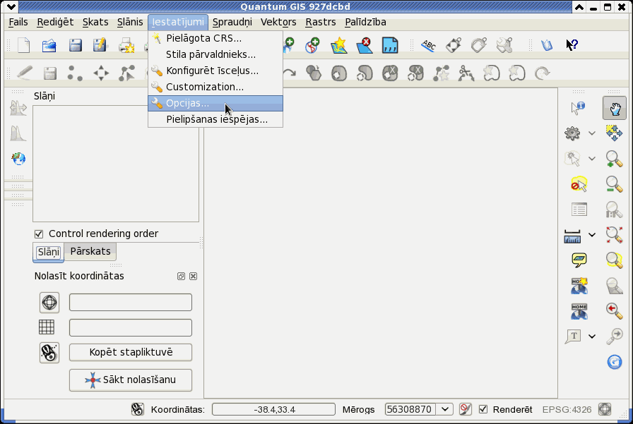Save project with the floppy disk icon
The width and height of the screenshot is (633, 424).
75,45
